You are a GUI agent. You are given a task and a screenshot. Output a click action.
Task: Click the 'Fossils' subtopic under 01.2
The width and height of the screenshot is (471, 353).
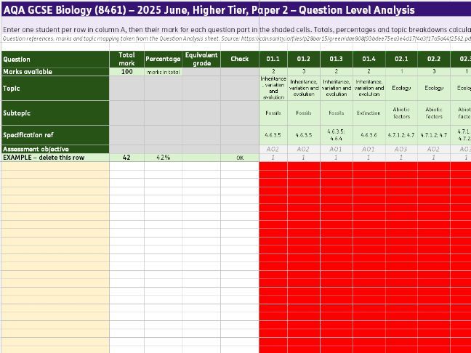[304, 113]
